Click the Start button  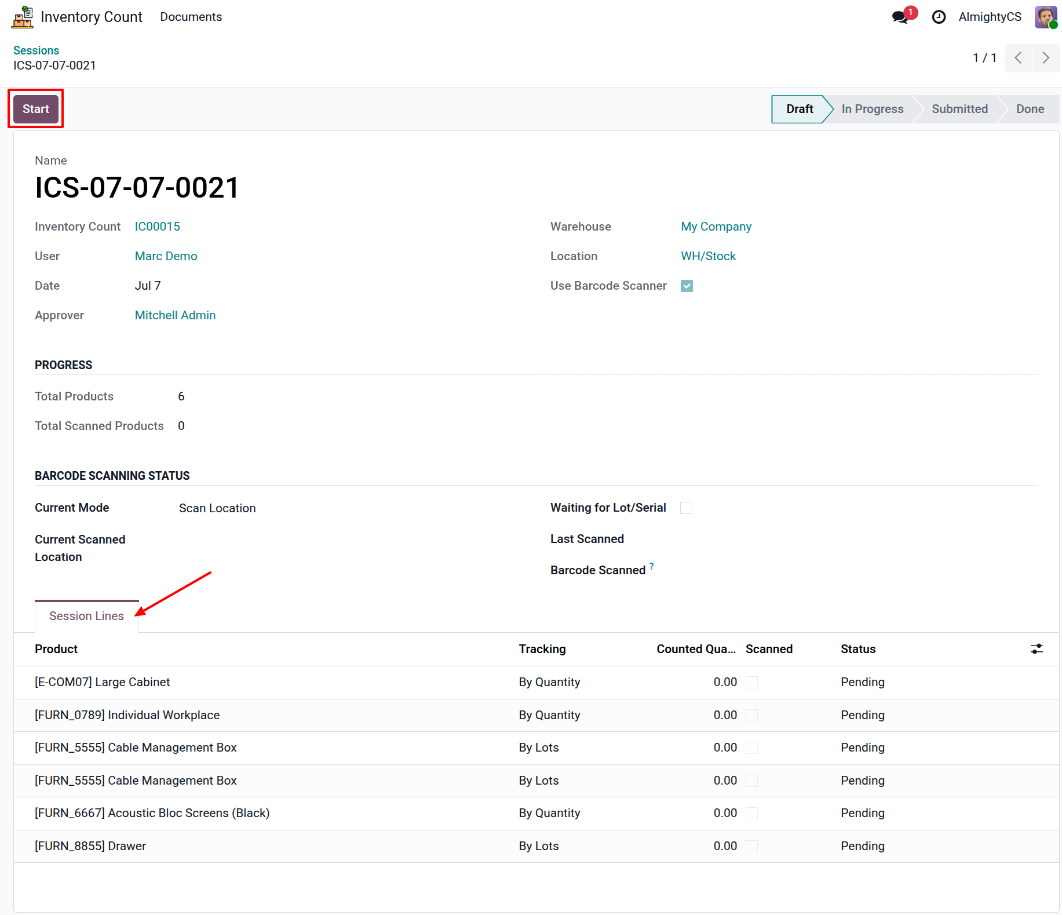tap(36, 109)
